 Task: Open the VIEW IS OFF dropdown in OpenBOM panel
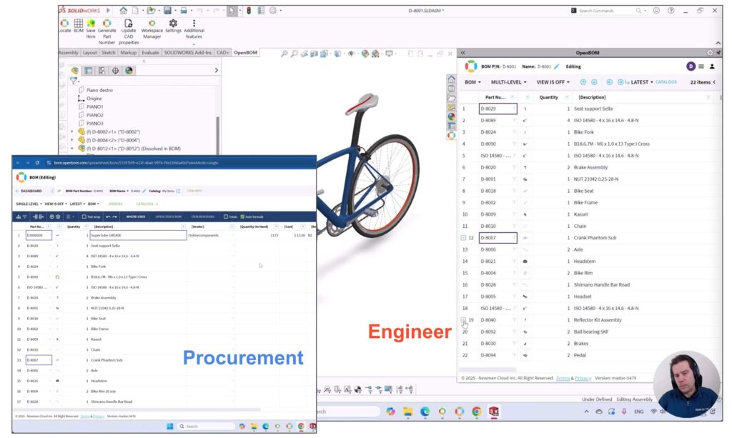pyautogui.click(x=553, y=82)
